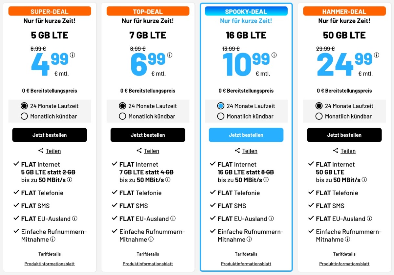Select the SPOOKY-DEAL banner label
The height and width of the screenshot is (275, 394).
coord(246,11)
